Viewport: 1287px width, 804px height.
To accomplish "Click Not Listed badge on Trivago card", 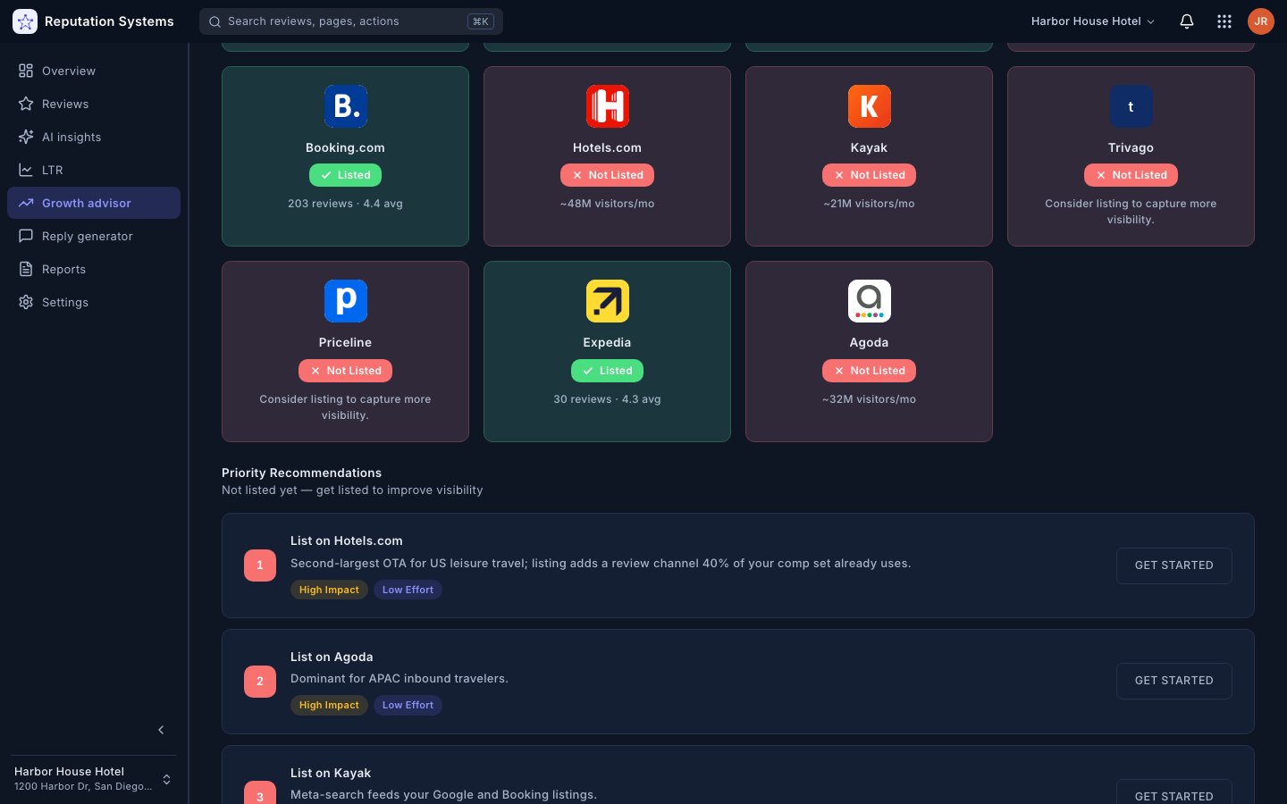I will [x=1131, y=175].
